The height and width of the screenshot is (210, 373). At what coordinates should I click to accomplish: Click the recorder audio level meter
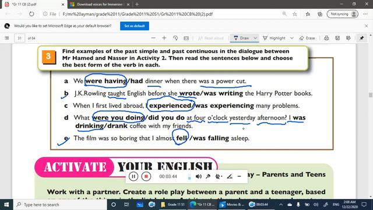click(x=189, y=177)
